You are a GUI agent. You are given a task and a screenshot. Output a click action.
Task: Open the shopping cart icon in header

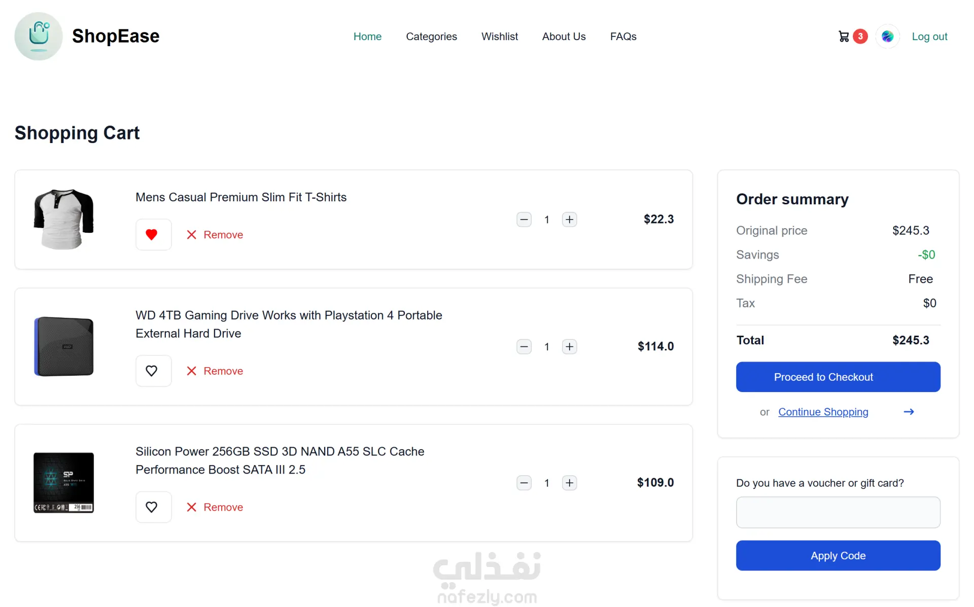tap(844, 37)
